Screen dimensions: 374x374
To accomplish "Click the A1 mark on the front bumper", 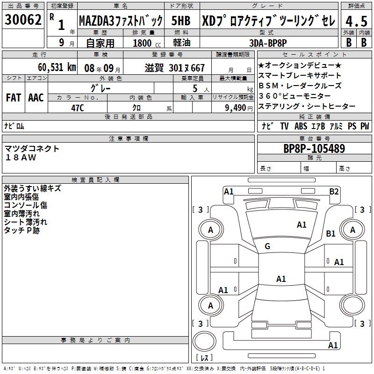I will tap(229, 191).
